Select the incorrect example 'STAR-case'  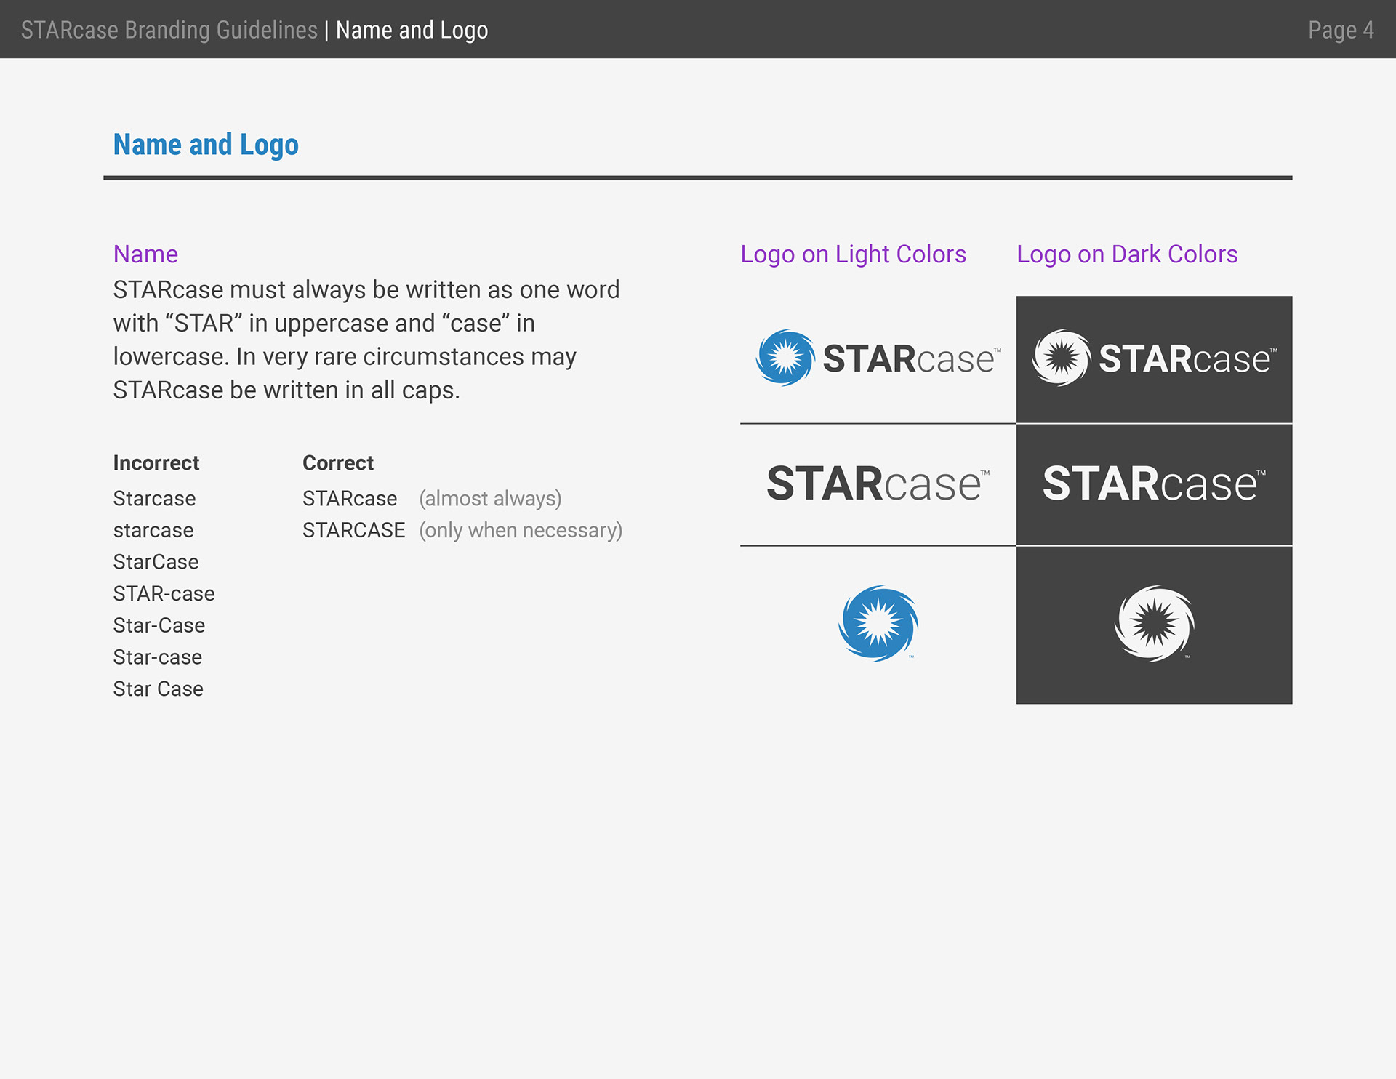(164, 593)
